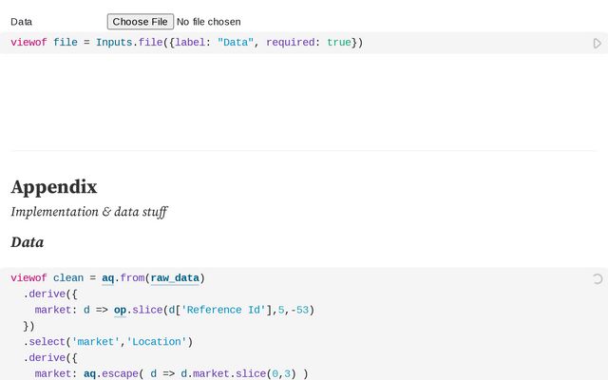Run the Inputs.file cell with play icon
Viewport: 608px width, 380px height.
597,43
